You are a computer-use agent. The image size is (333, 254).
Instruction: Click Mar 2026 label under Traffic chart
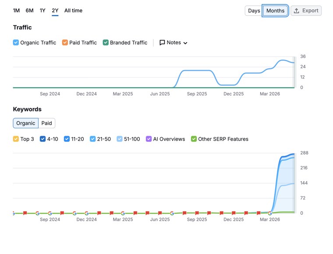coord(270,94)
